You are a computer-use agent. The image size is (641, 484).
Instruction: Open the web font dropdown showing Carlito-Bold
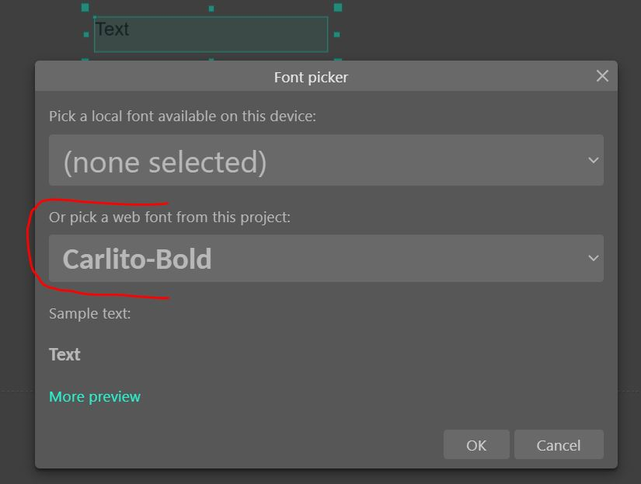(x=326, y=259)
